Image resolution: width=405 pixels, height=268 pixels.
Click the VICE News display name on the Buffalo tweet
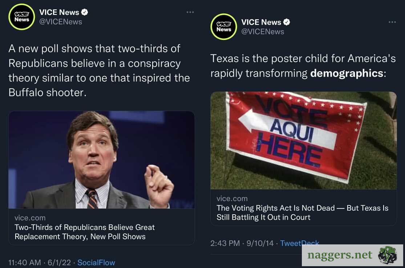pyautogui.click(x=59, y=12)
